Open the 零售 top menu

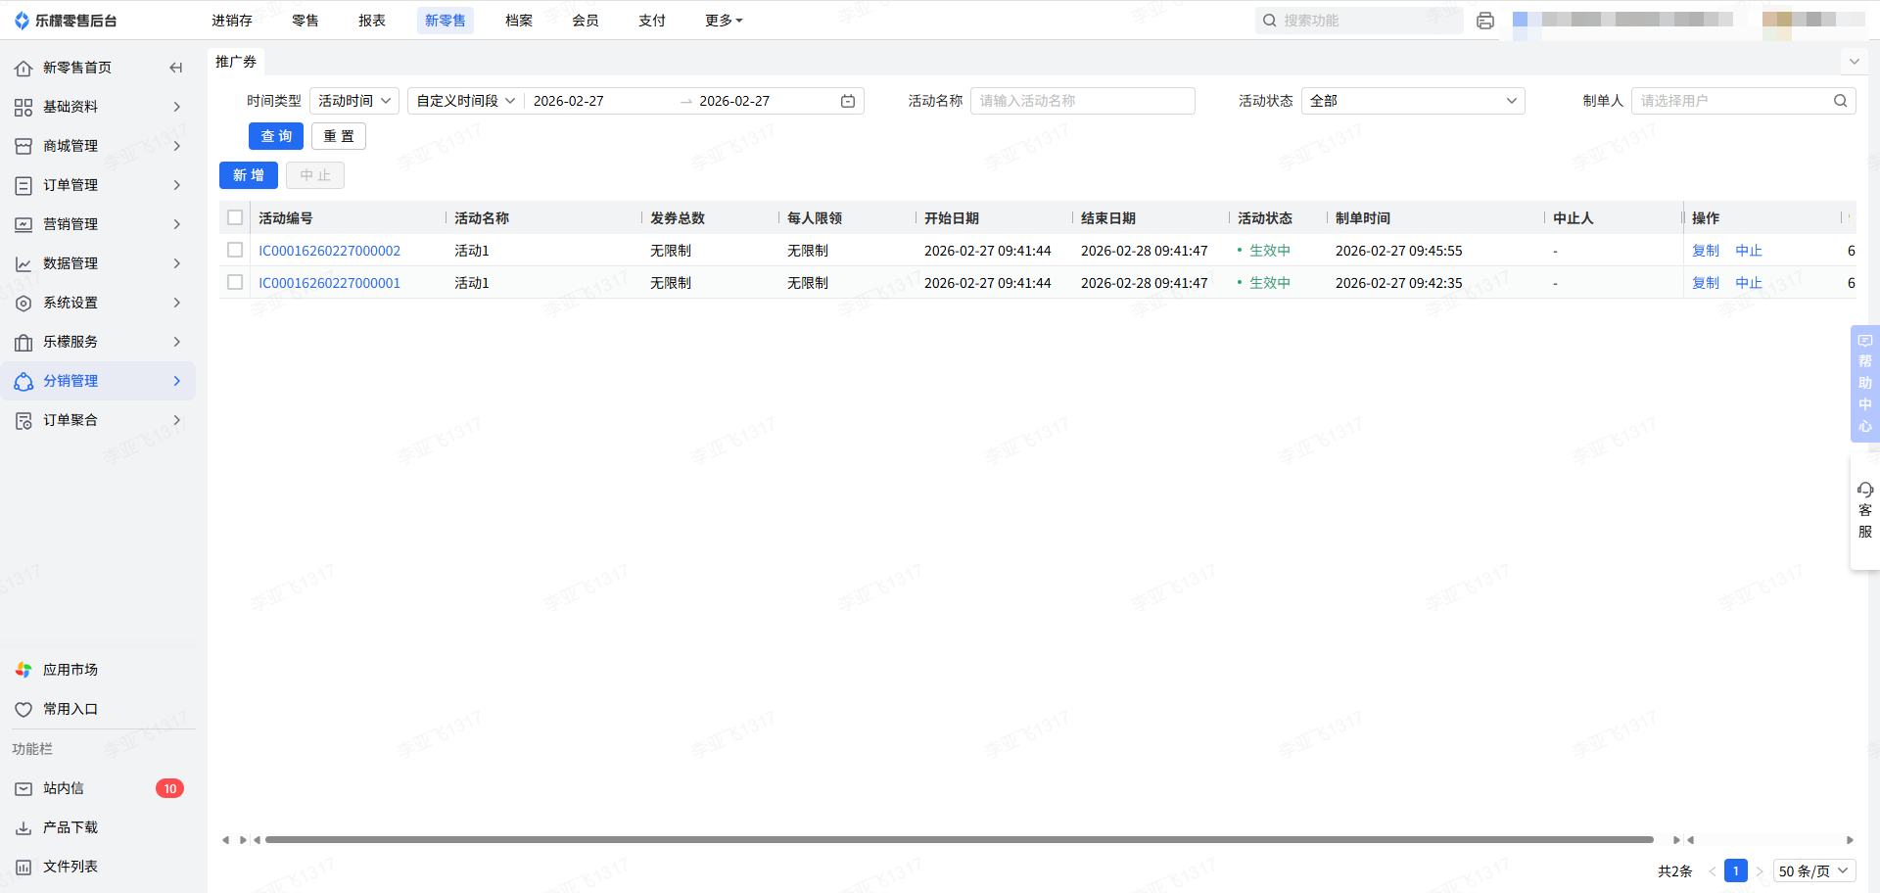click(x=305, y=21)
